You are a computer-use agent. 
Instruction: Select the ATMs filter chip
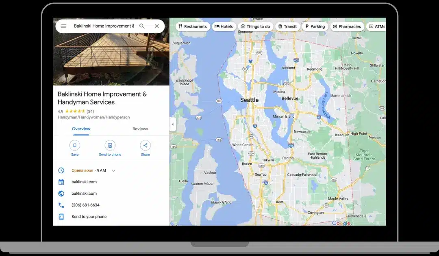(377, 26)
